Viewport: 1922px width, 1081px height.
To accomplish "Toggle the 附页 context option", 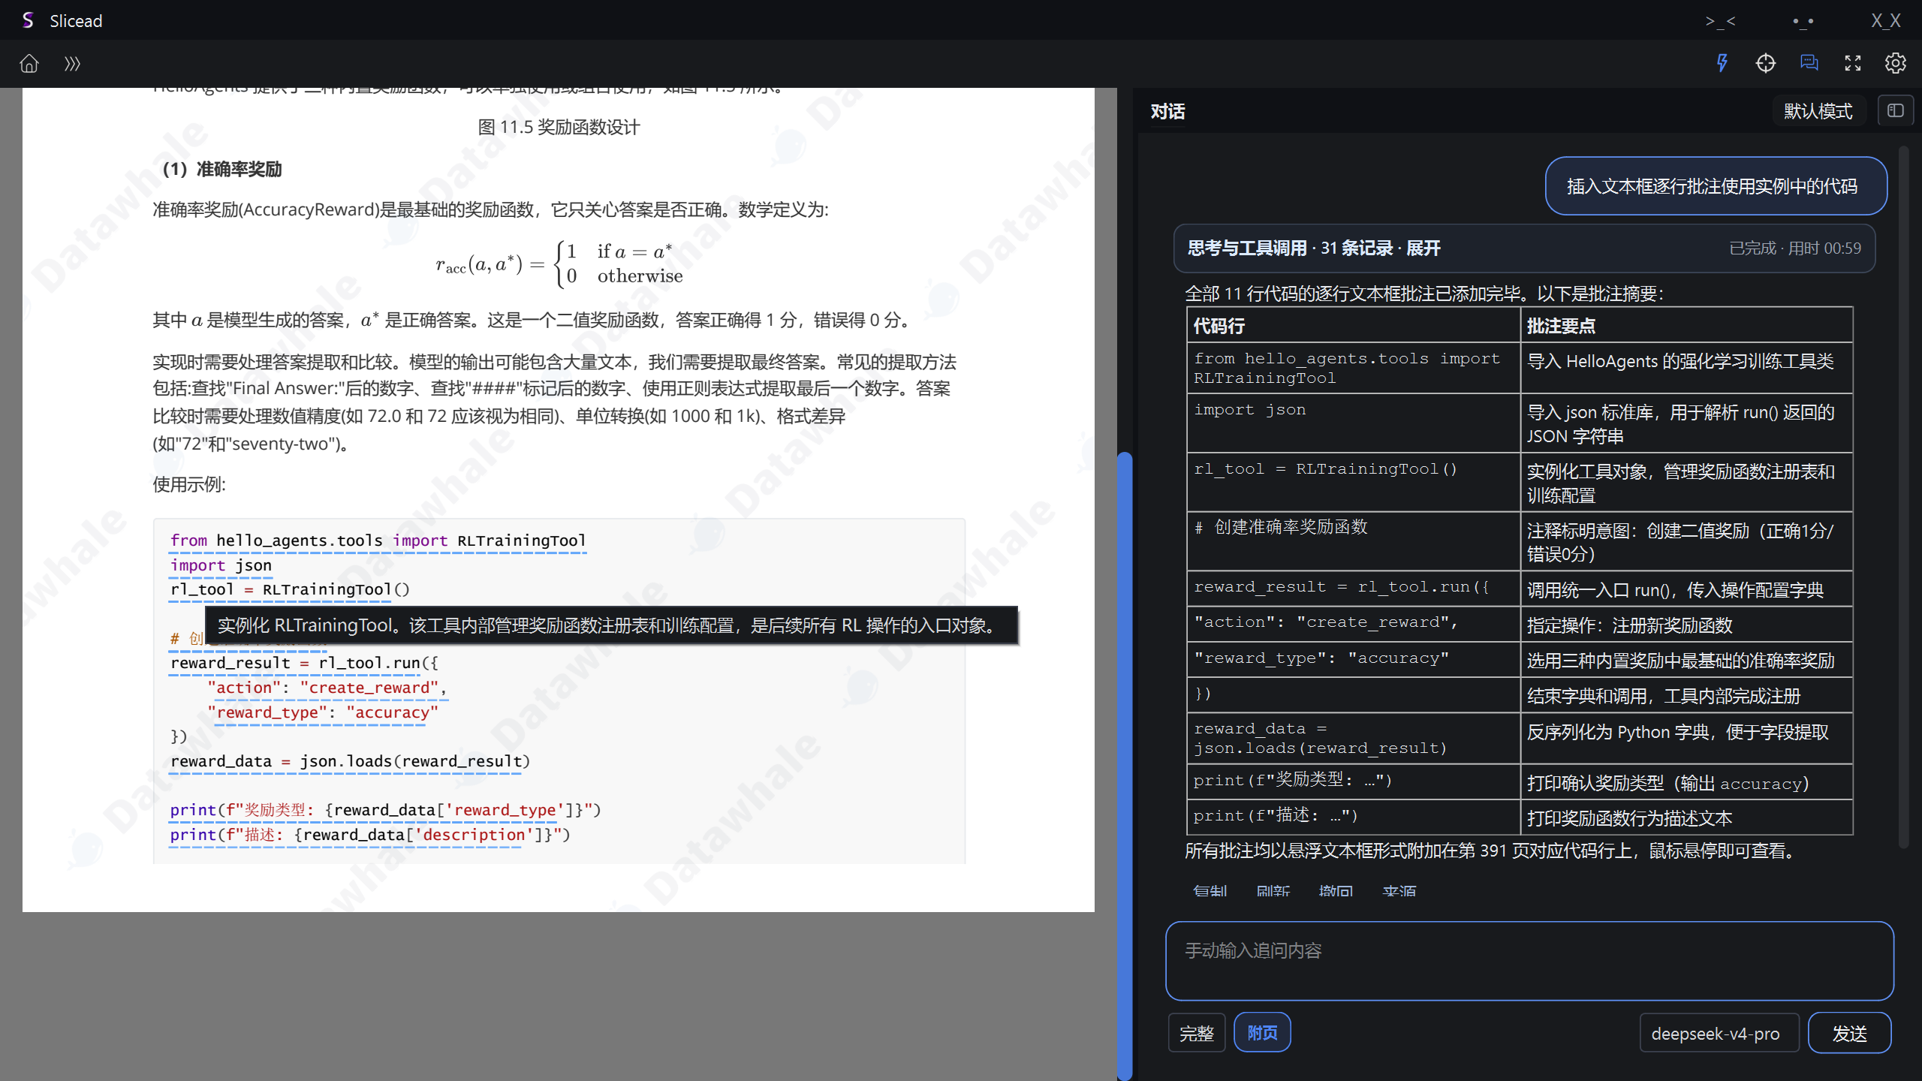I will 1262,1033.
